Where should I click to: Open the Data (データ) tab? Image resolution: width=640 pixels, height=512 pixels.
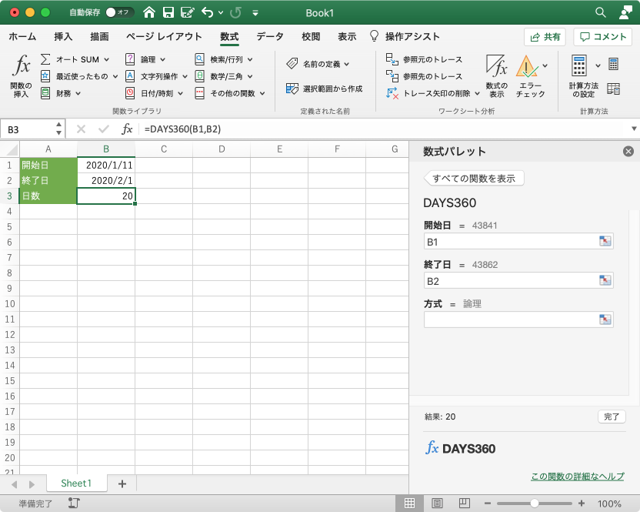(x=270, y=36)
